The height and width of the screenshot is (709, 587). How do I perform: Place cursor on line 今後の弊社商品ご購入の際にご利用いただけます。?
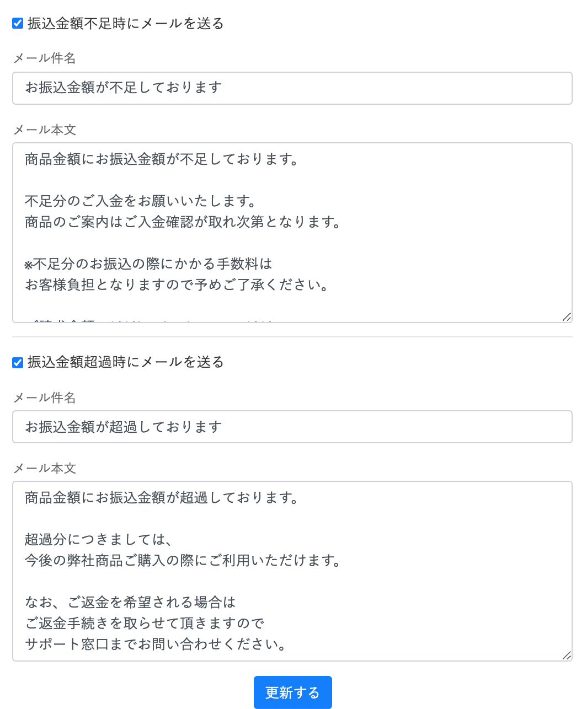(183, 561)
